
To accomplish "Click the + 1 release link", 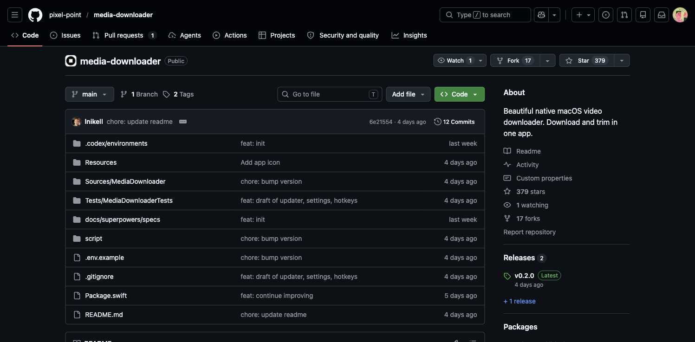I will 520,301.
